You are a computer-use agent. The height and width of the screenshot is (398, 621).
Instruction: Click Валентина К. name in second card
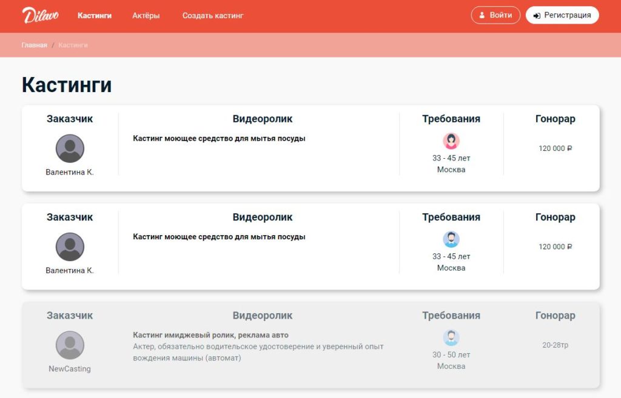tap(70, 271)
